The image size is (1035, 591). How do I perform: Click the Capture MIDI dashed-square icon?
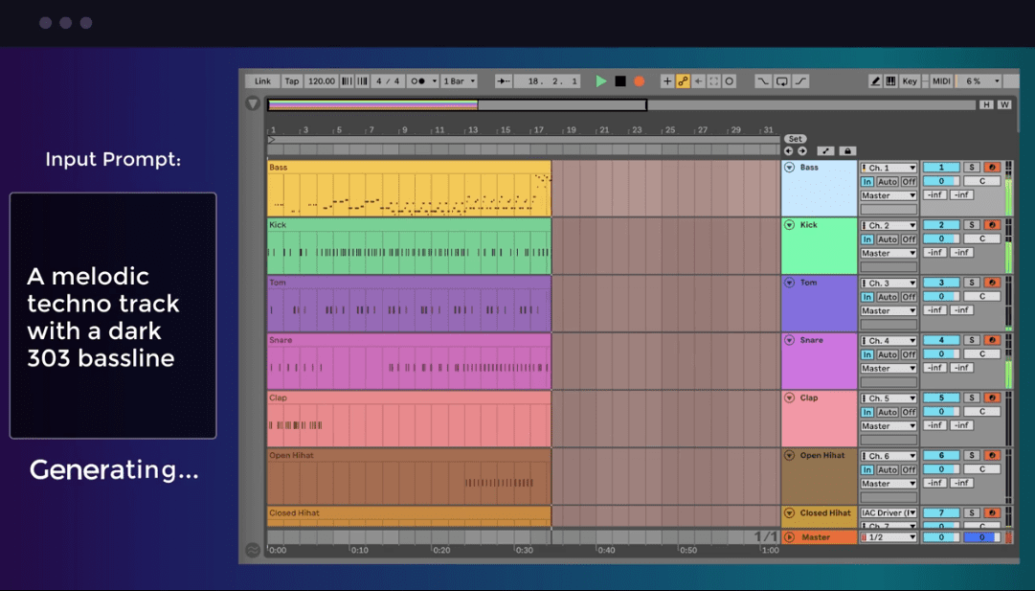click(713, 81)
